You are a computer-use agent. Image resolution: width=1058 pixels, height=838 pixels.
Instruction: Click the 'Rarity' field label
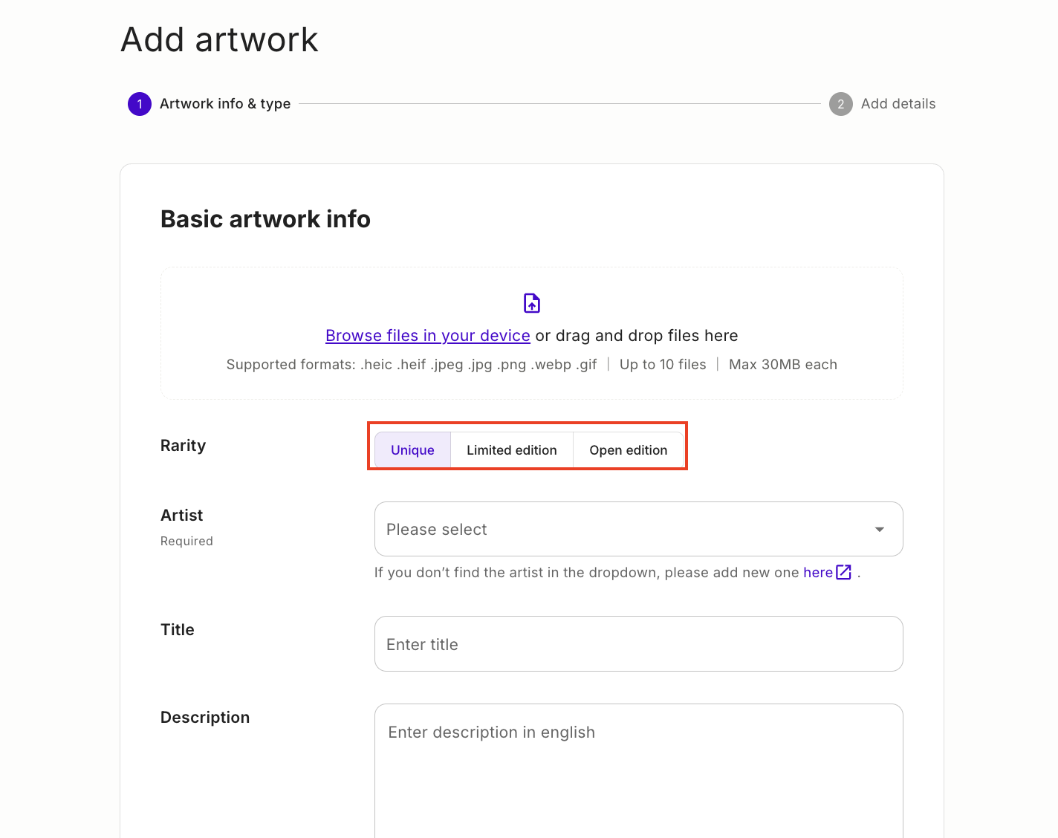click(x=184, y=446)
